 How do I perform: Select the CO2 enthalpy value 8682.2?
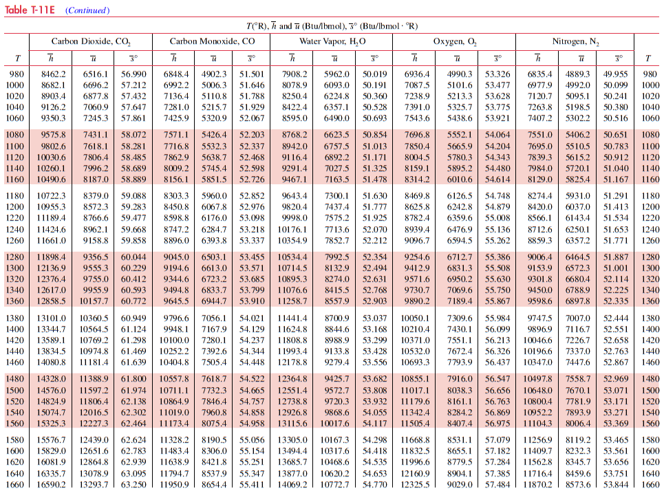(53, 85)
